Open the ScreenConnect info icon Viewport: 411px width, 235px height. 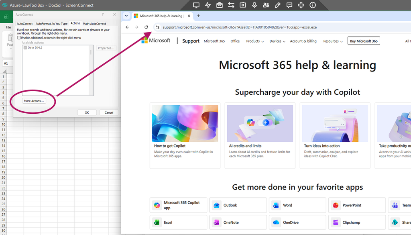[x=312, y=5]
